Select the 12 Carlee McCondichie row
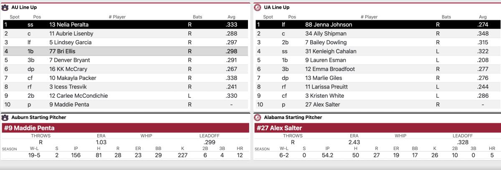Screen dimensions: 501x170 [x=125, y=96]
